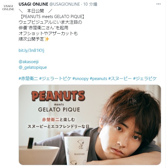The height and width of the screenshot is (168, 166).
Task: Open the @_gelatopique mention
Action: coord(33,67)
